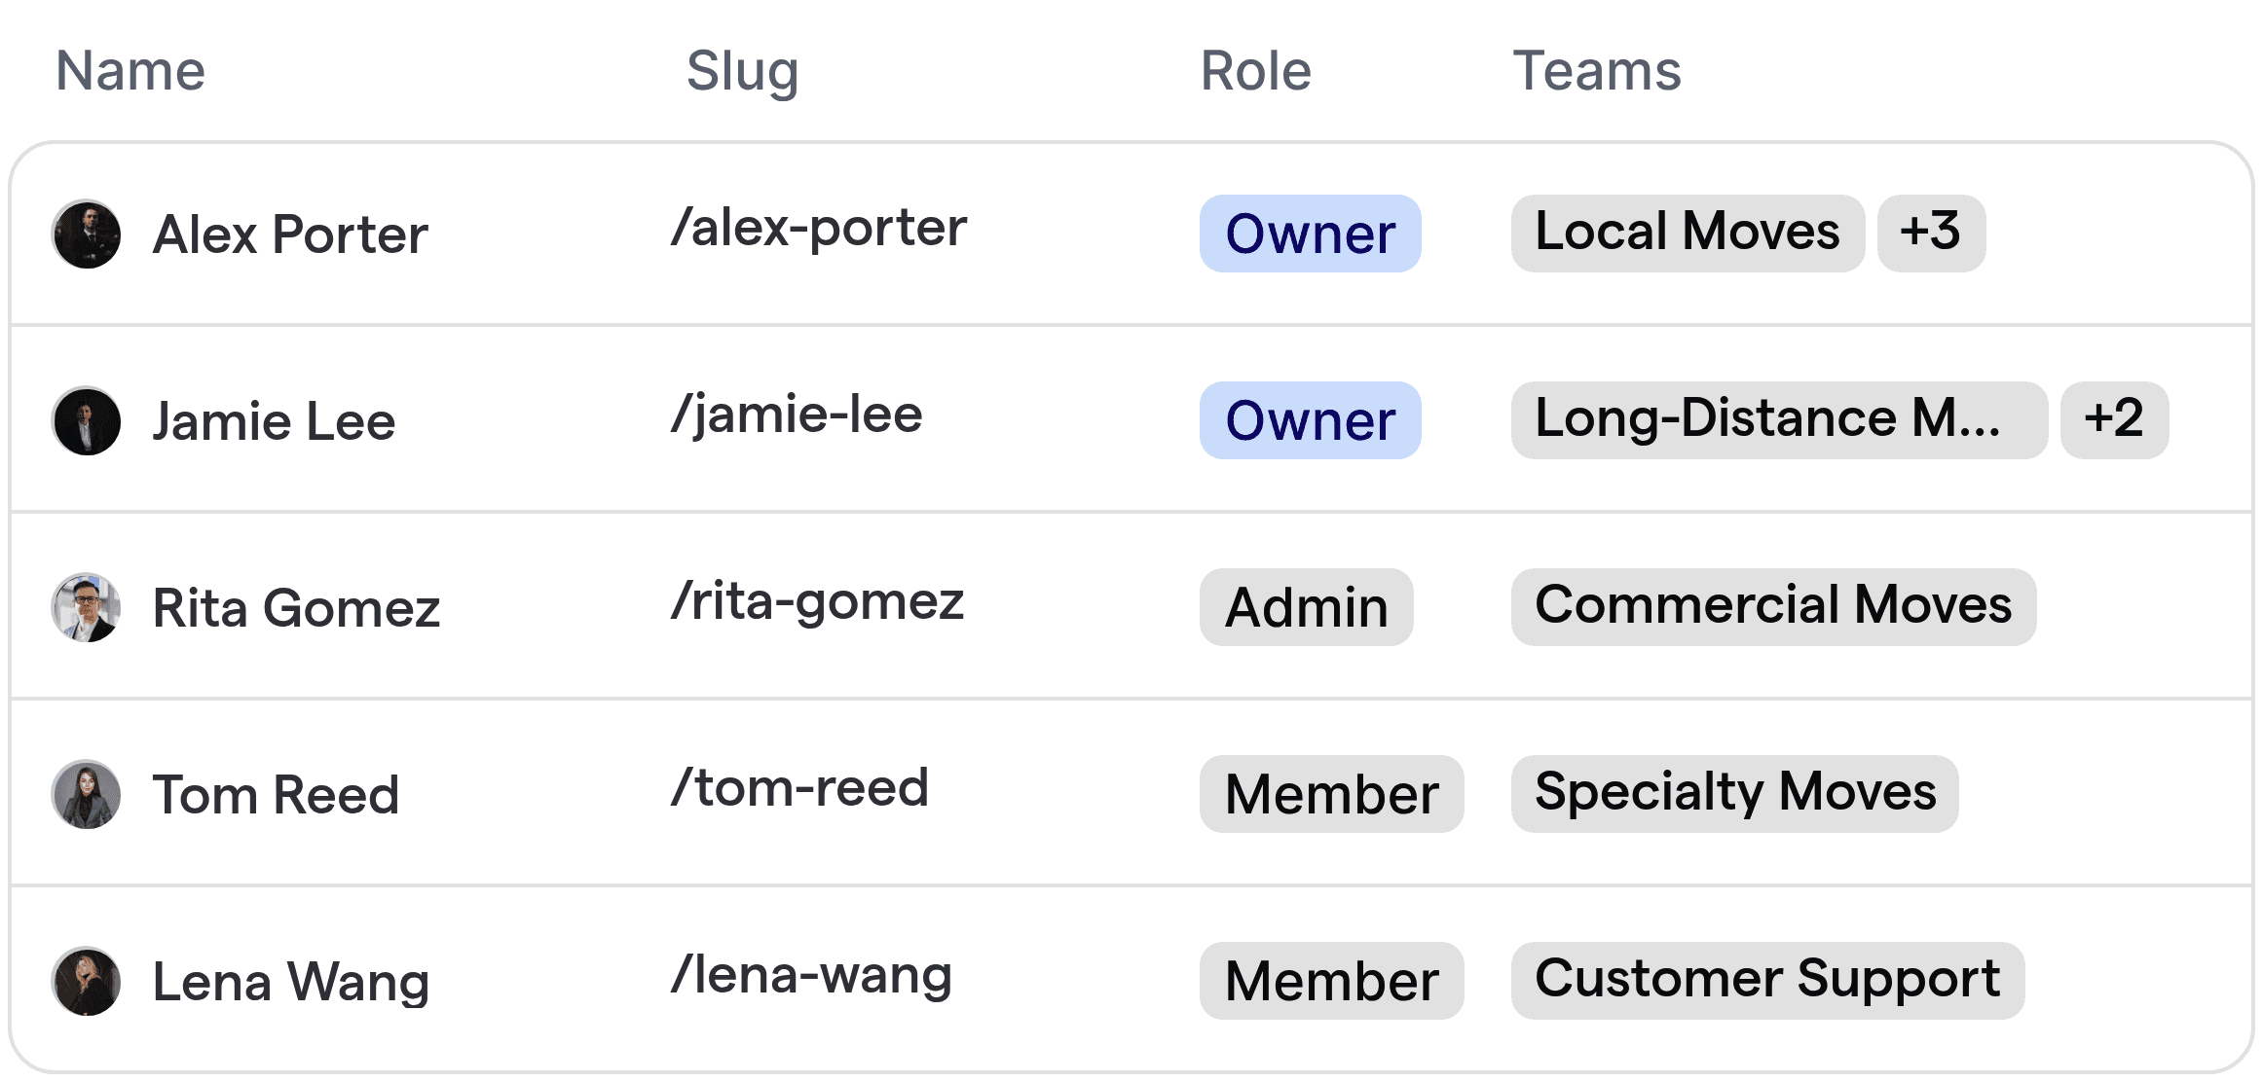Sort the table by the Name column

[130, 69]
